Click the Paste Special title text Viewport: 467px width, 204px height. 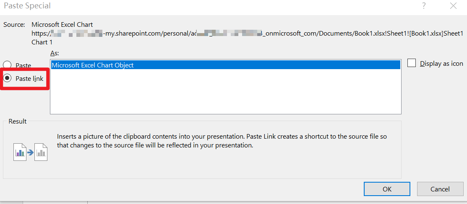coord(27,5)
